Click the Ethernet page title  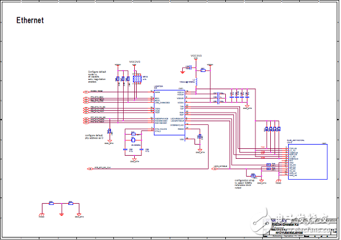30,20
